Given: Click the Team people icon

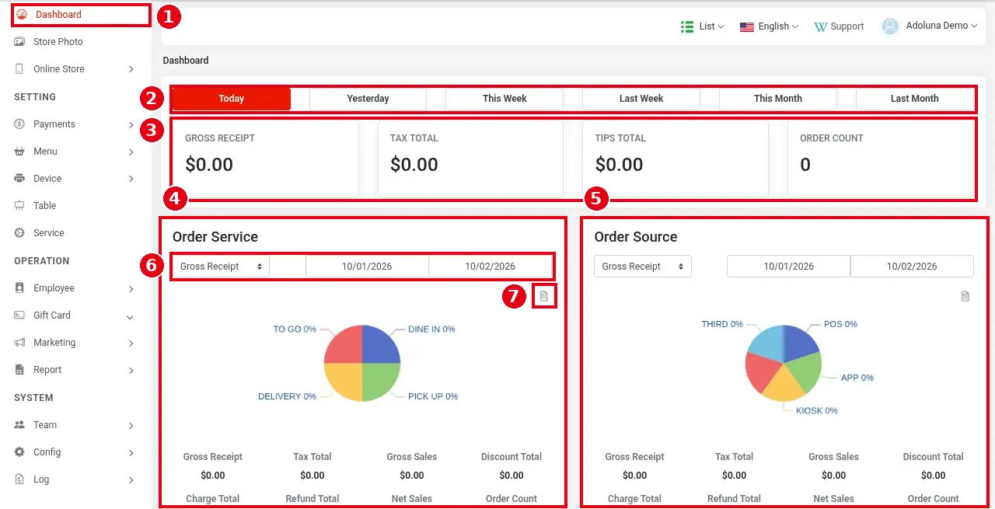Looking at the screenshot, I should 19,425.
